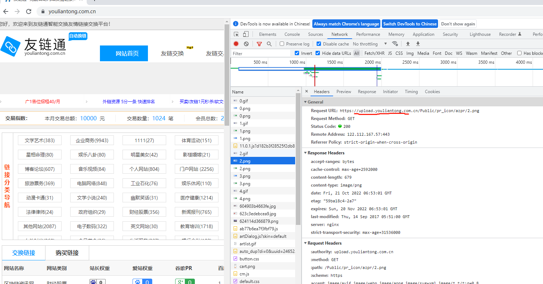Select the cart.png request row
543x284 pixels.
[263, 266]
